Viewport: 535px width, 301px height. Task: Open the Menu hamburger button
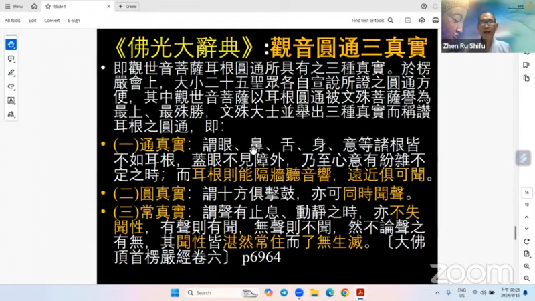tap(13, 6)
